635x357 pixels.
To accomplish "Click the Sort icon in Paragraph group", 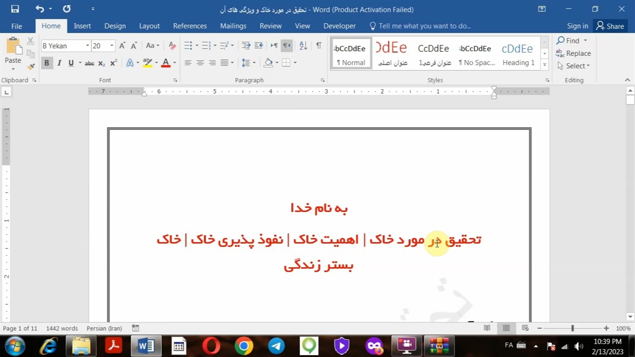I will [x=303, y=46].
